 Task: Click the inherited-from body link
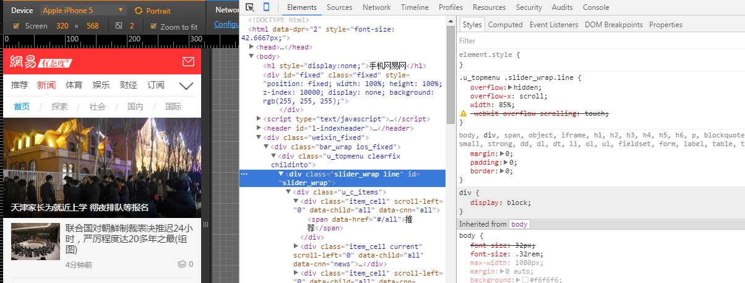[519, 224]
